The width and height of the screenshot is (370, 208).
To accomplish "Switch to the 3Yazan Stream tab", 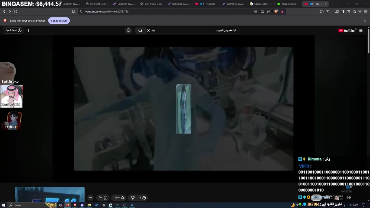I will [288, 4].
